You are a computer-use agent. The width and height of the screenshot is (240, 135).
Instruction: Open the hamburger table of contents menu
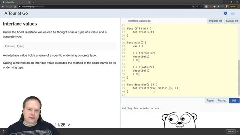pos(233,13)
